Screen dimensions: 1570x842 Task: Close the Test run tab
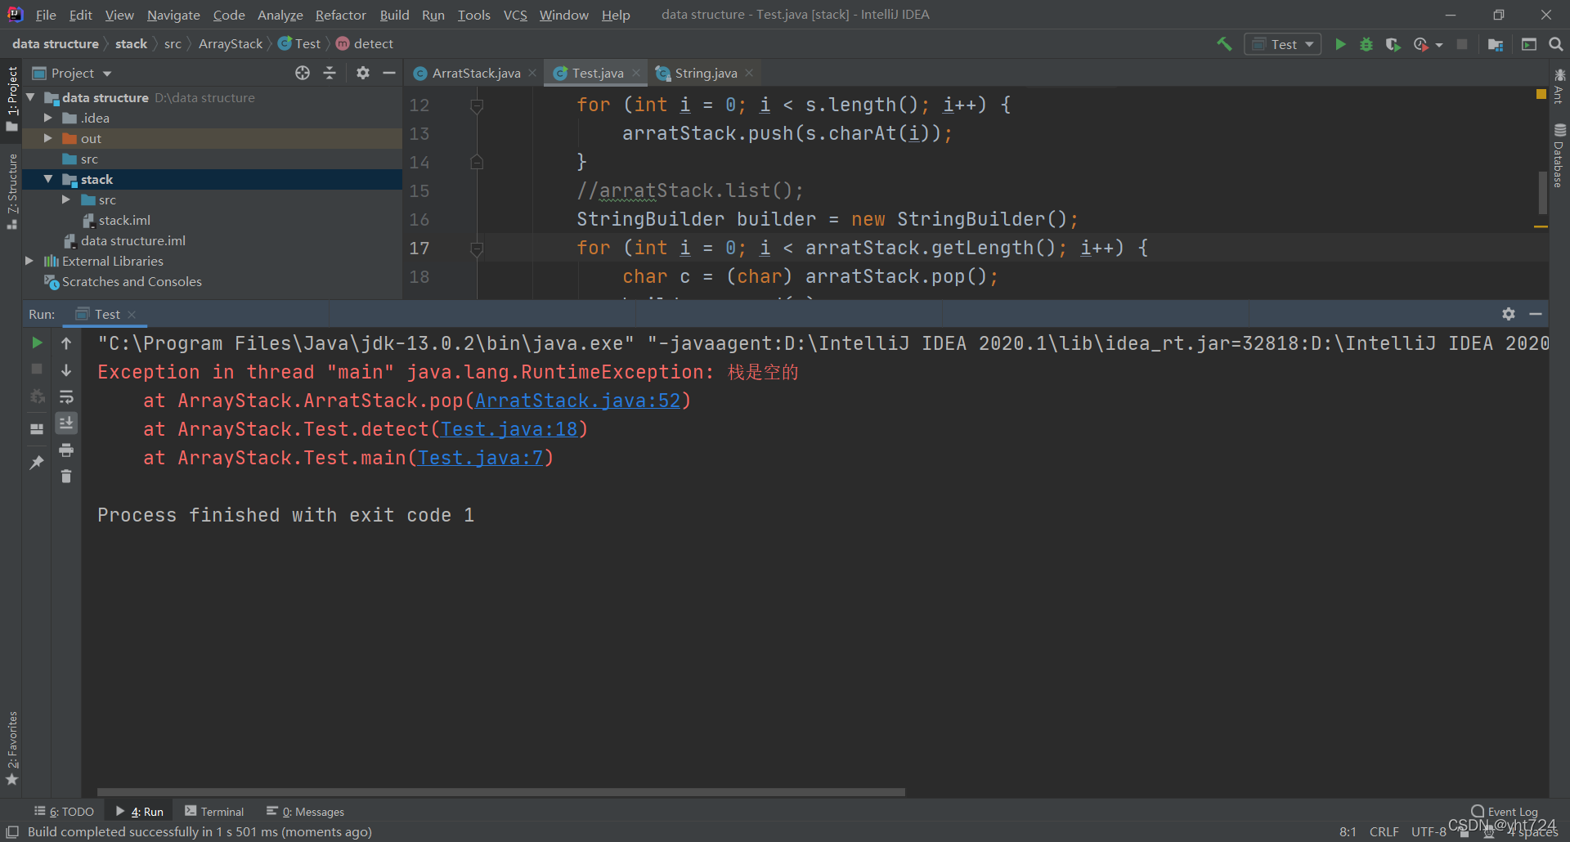click(x=132, y=314)
